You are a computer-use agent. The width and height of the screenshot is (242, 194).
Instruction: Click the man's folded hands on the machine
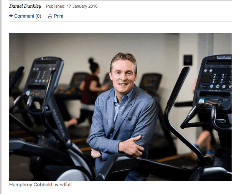coord(131,147)
